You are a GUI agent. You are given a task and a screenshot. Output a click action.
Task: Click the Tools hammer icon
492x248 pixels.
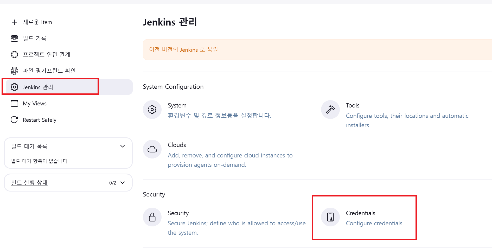click(330, 110)
